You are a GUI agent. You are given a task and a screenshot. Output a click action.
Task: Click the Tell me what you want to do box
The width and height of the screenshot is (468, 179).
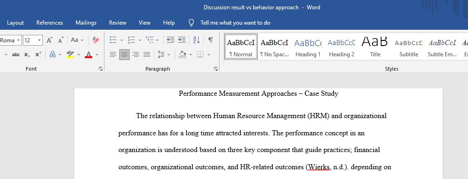(x=235, y=23)
